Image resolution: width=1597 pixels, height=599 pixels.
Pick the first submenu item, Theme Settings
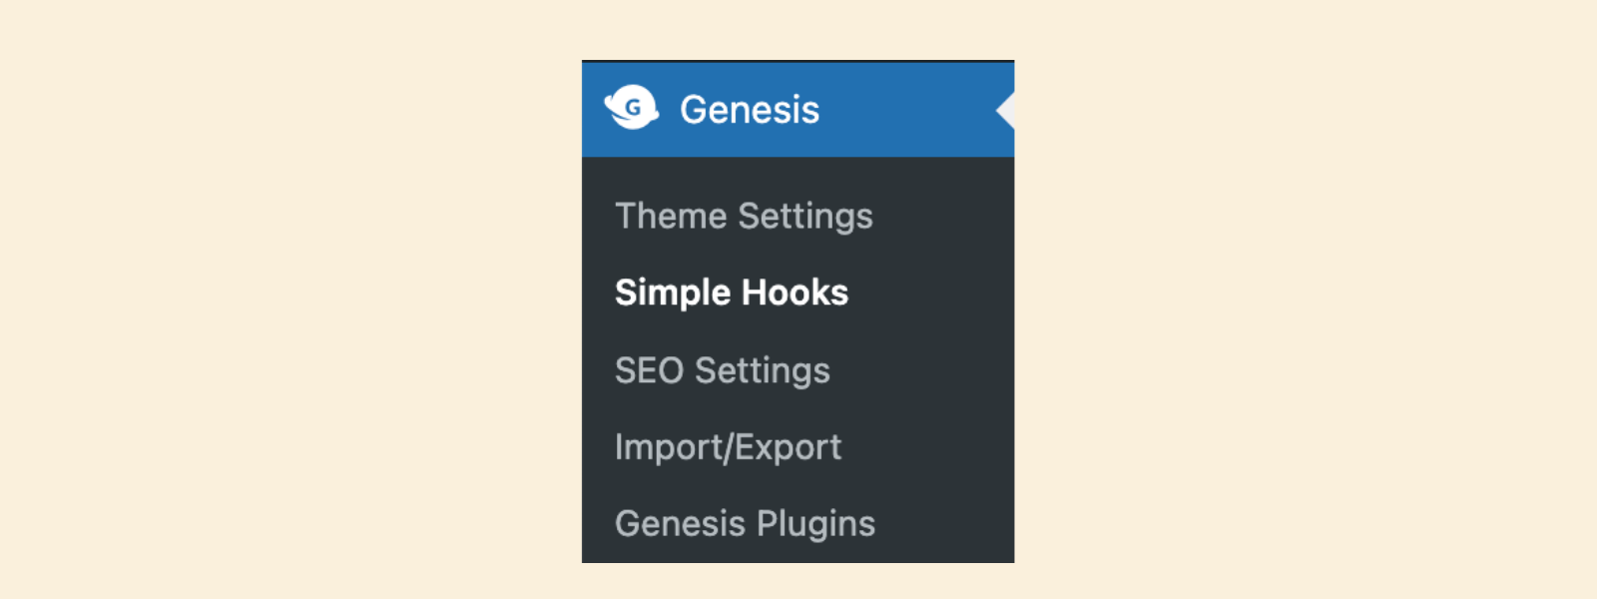coord(744,216)
